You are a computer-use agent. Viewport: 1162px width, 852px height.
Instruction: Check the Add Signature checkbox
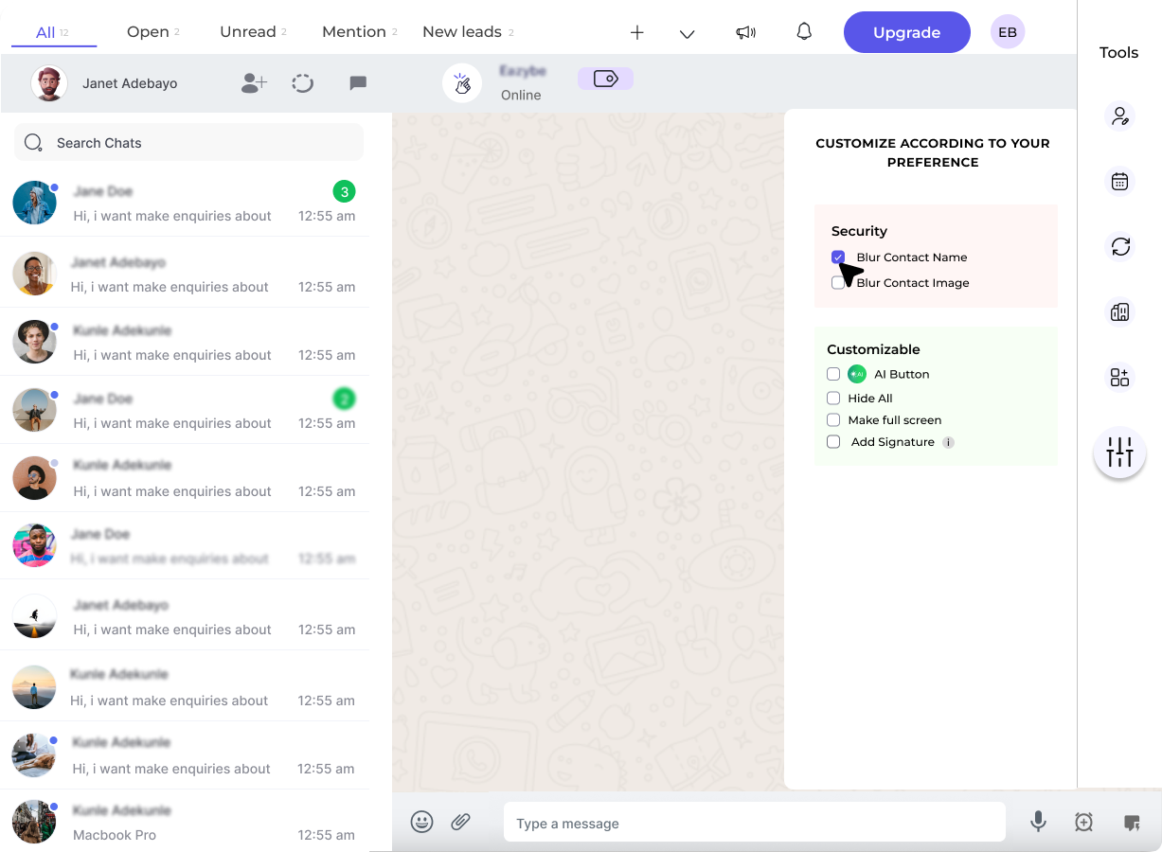click(x=833, y=442)
